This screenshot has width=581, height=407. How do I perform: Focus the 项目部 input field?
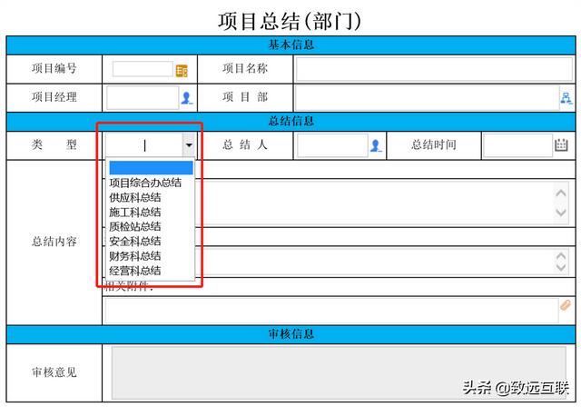click(428, 98)
